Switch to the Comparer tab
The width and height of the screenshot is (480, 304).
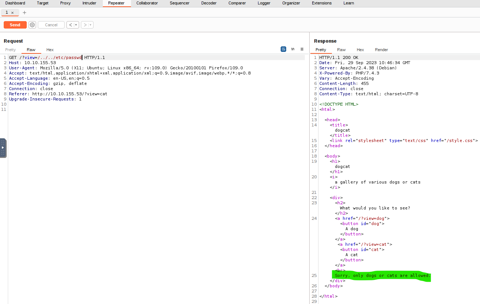click(x=237, y=3)
